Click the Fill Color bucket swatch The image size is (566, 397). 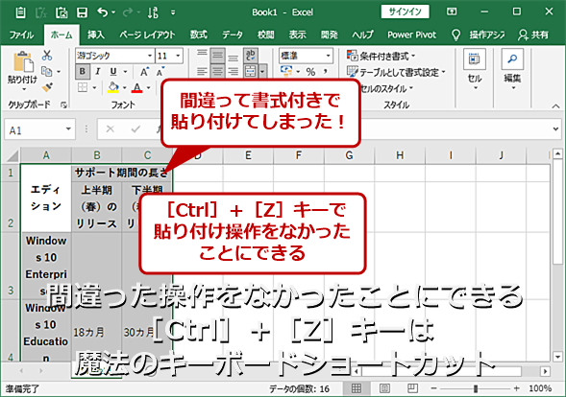point(113,87)
